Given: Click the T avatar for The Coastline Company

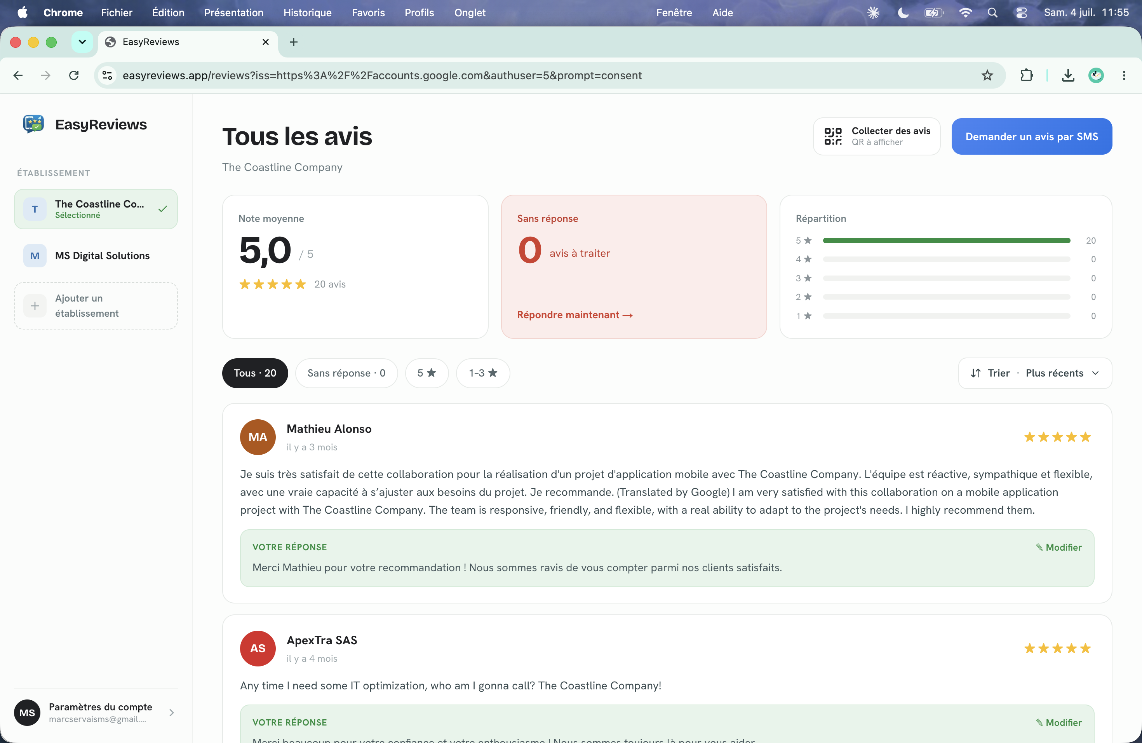Looking at the screenshot, I should 35,209.
